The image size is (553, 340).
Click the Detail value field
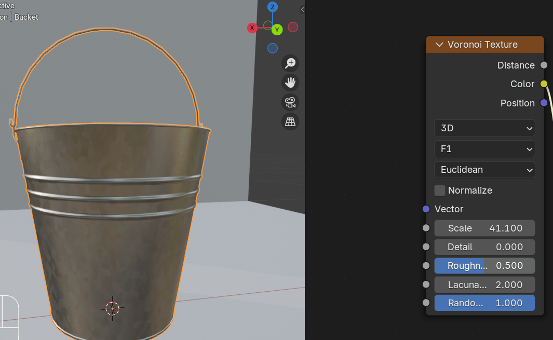484,247
